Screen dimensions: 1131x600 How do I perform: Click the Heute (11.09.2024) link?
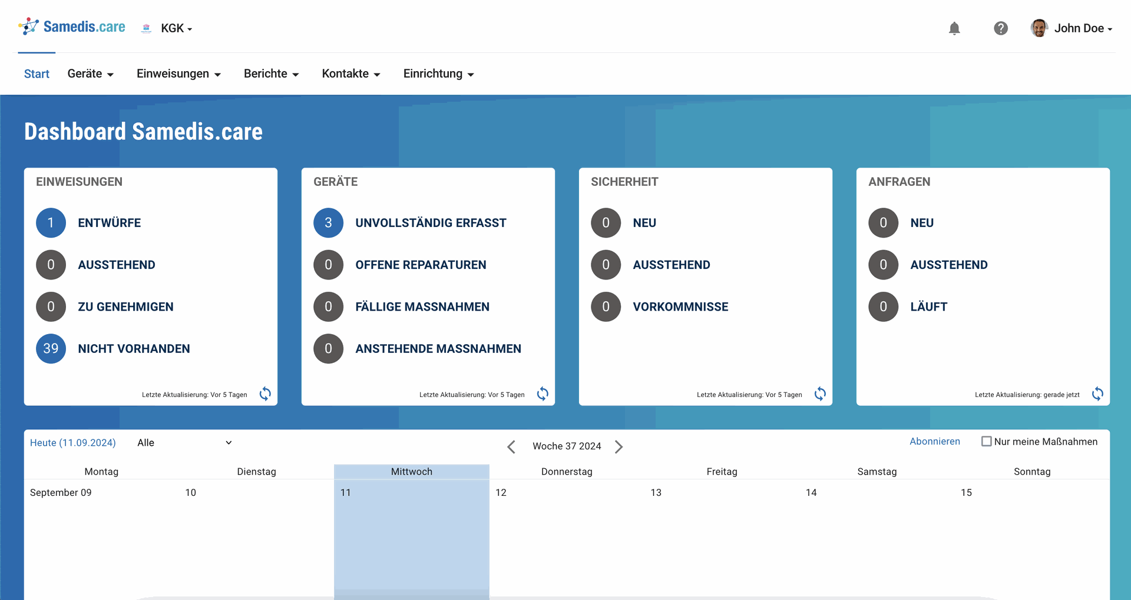click(x=73, y=443)
